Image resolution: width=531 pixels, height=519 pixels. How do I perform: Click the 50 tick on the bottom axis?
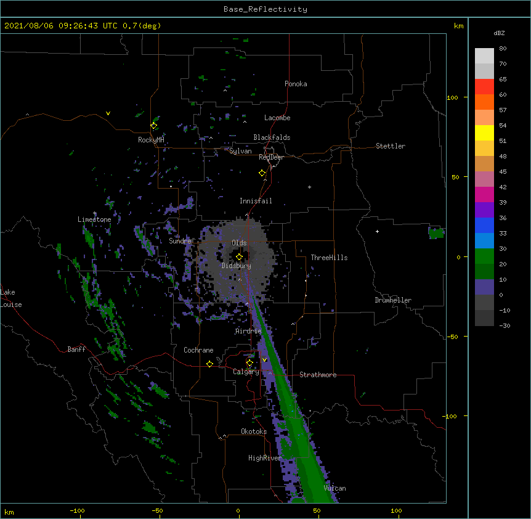pyautogui.click(x=317, y=510)
